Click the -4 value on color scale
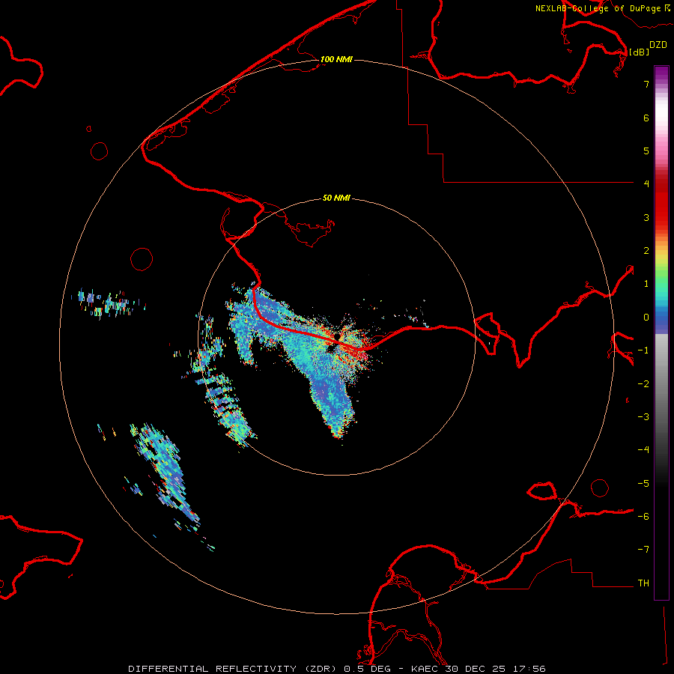674x674 pixels. tap(643, 450)
